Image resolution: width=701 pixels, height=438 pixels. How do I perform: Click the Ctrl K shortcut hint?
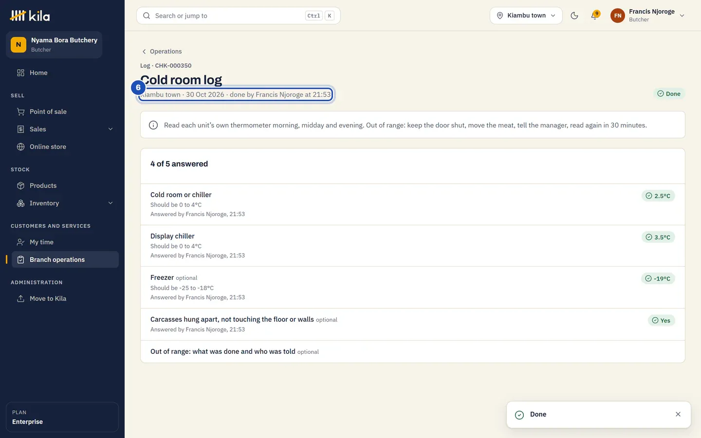pyautogui.click(x=320, y=16)
